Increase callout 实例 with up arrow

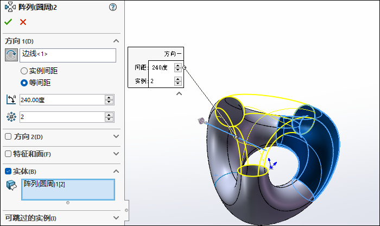coord(178,79)
